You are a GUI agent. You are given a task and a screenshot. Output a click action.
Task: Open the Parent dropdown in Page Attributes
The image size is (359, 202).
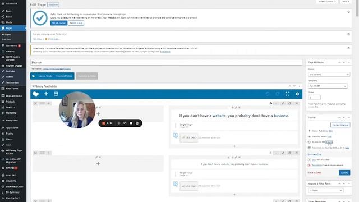tap(329, 75)
